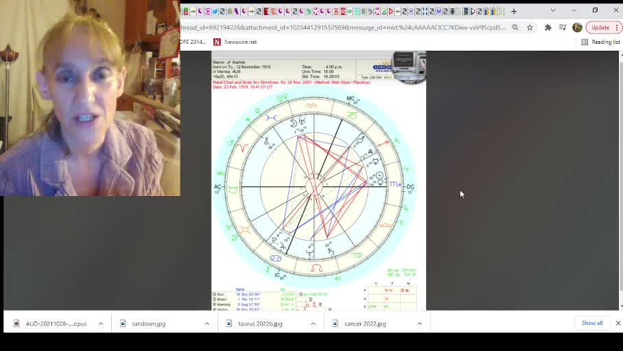Click the sandown.jpg file icon

pos(123,324)
